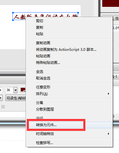The image size is (119, 153).
Task: Choose 取消全选 menu item
Action: pos(43,78)
